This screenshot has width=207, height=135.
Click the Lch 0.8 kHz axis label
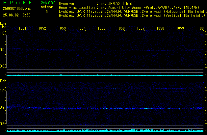point(2,66)
